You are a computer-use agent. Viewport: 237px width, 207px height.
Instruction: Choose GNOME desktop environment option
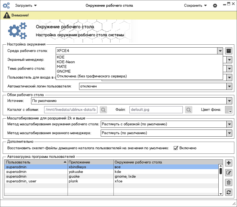point(64,71)
